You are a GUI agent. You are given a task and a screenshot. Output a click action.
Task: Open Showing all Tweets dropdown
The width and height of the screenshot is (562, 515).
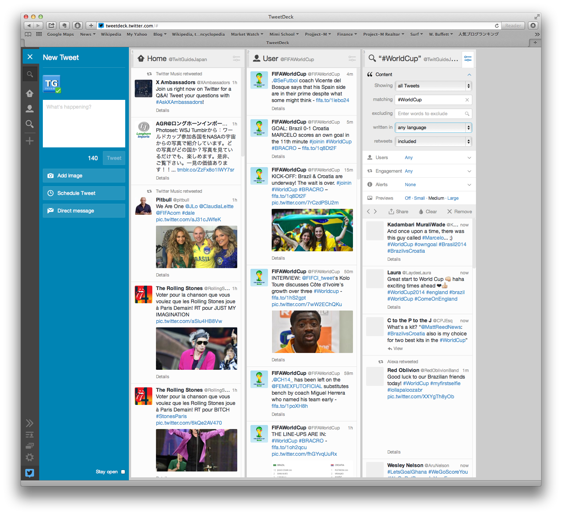(433, 86)
